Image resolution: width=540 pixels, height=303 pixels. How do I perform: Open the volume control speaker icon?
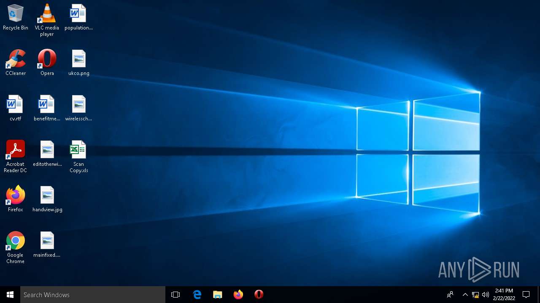(486, 295)
